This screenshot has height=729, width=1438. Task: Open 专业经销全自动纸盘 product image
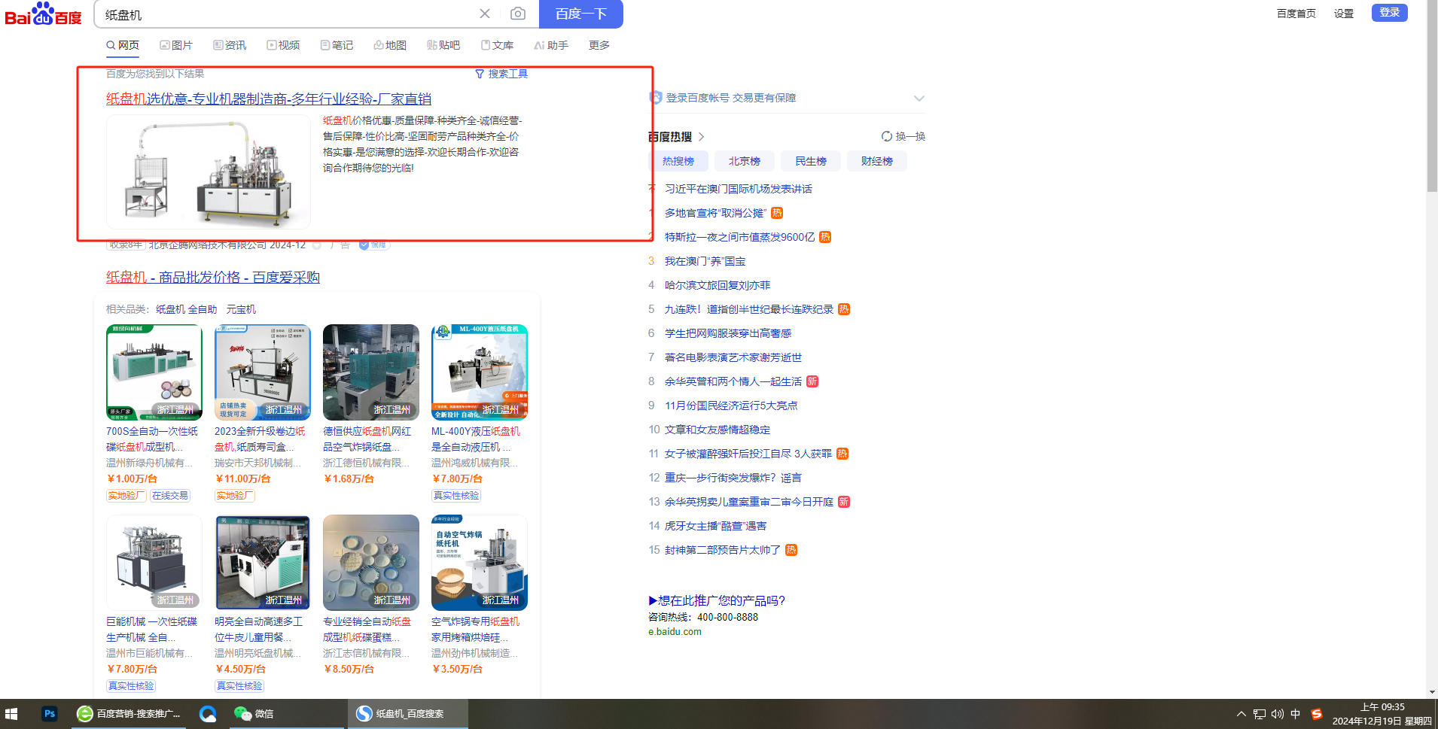click(x=371, y=563)
